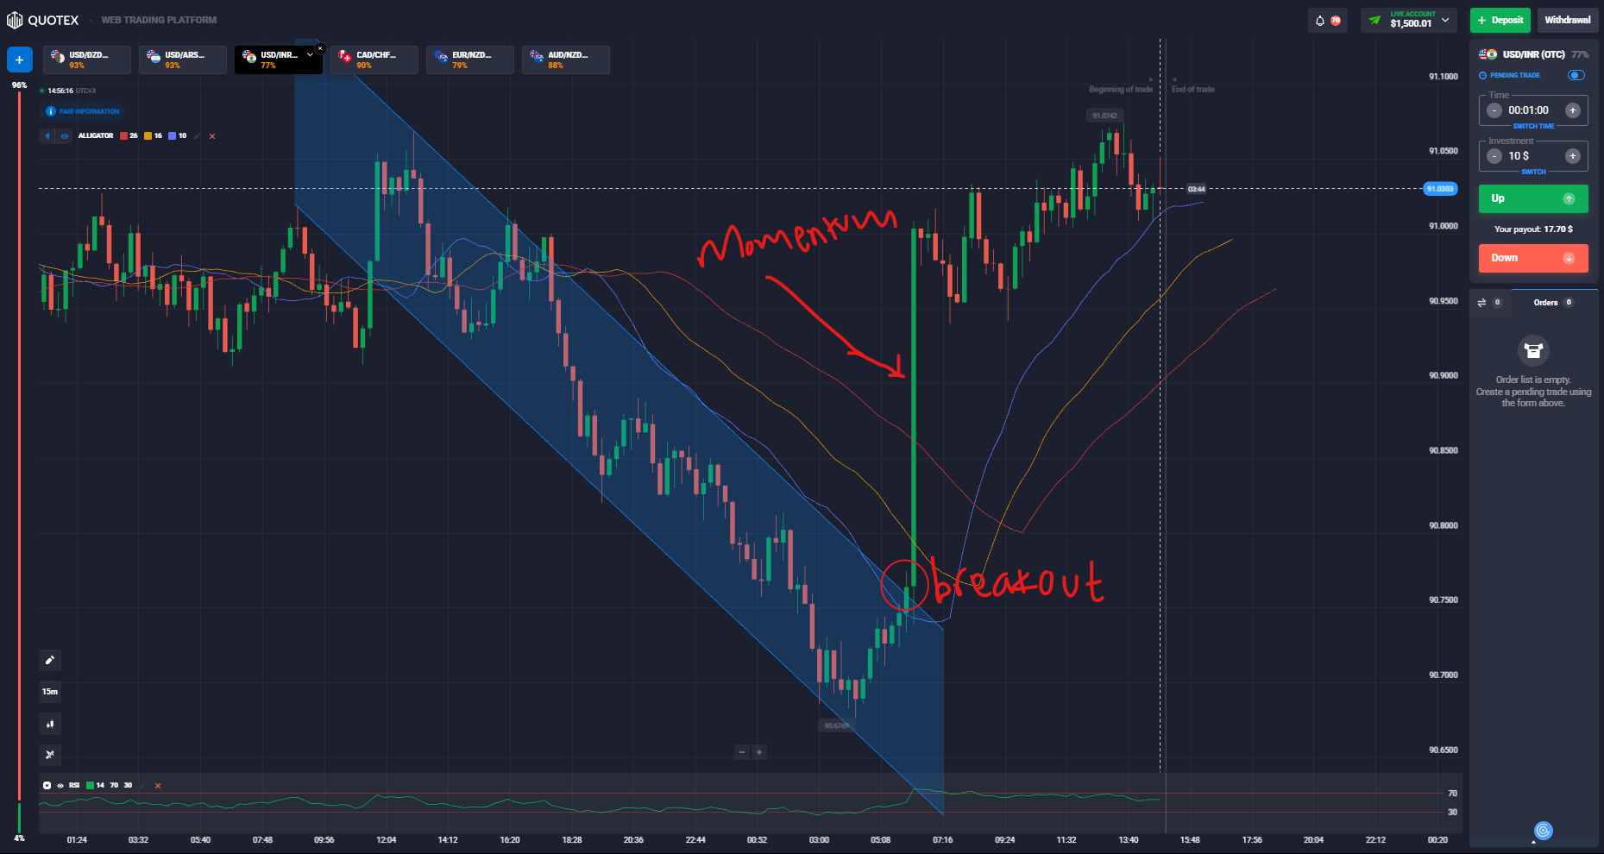The image size is (1604, 854).
Task: Open the chart type candlestick button
Action: pyautogui.click(x=50, y=724)
